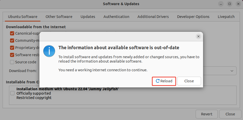243x120 pixels.
Task: Toggle the Proprietary drivers checkbox
Action: click(12, 48)
